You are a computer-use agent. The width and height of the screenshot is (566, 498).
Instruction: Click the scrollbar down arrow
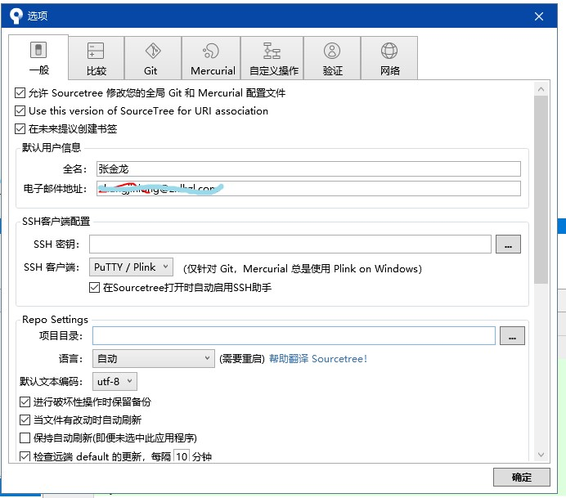click(541, 455)
